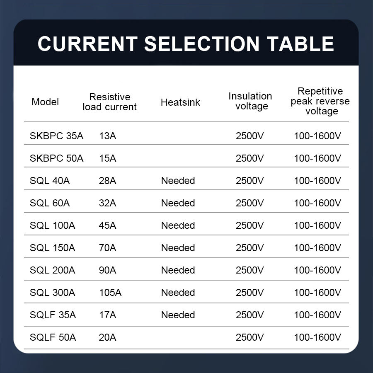Click the Resistive load current header
Viewport: 373px width, 373px height.
[x=109, y=102]
